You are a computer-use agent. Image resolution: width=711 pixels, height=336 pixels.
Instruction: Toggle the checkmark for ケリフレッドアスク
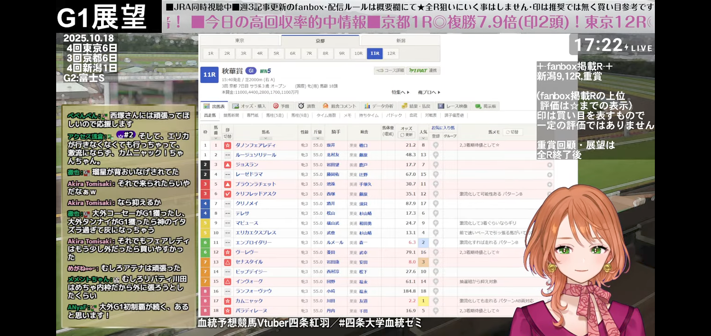(x=227, y=194)
